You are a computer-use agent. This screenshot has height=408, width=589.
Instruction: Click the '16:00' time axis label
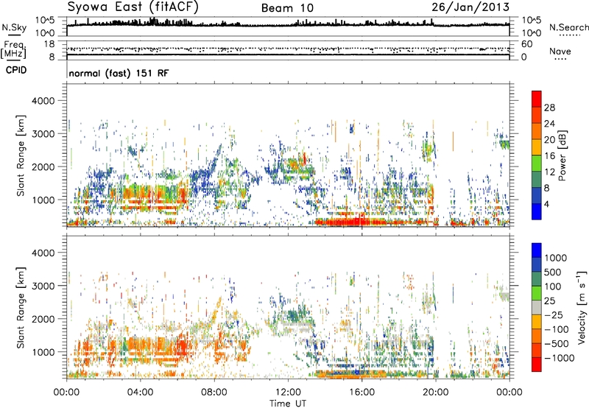point(361,393)
